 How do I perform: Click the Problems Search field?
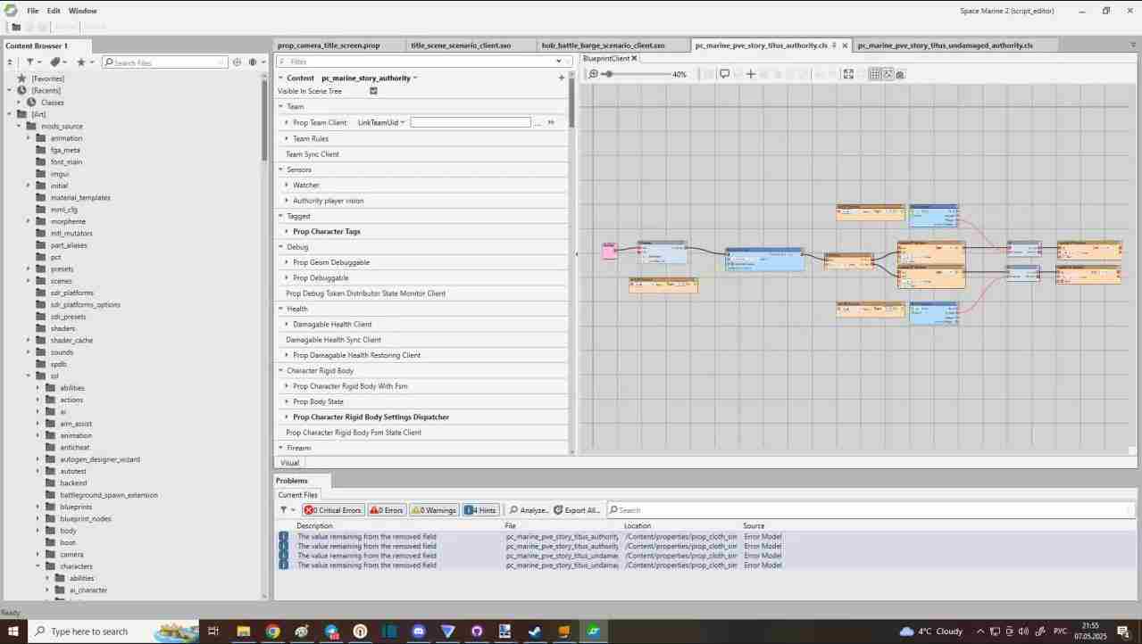(x=871, y=510)
